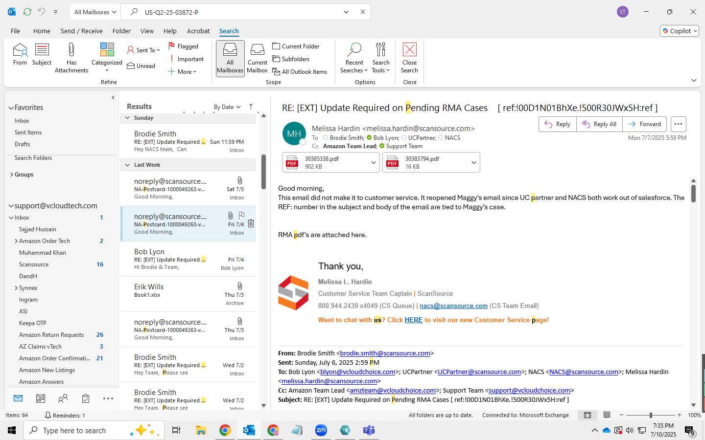Collapse the Last Week group
This screenshot has width=705, height=440.
[127, 165]
